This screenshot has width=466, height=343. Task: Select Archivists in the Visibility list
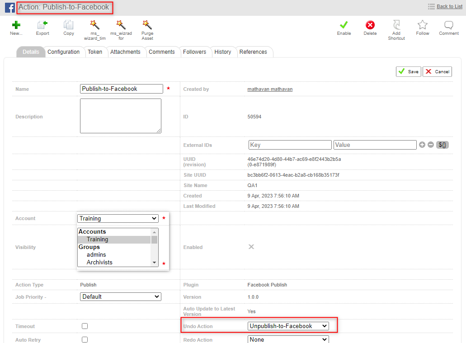click(x=114, y=263)
